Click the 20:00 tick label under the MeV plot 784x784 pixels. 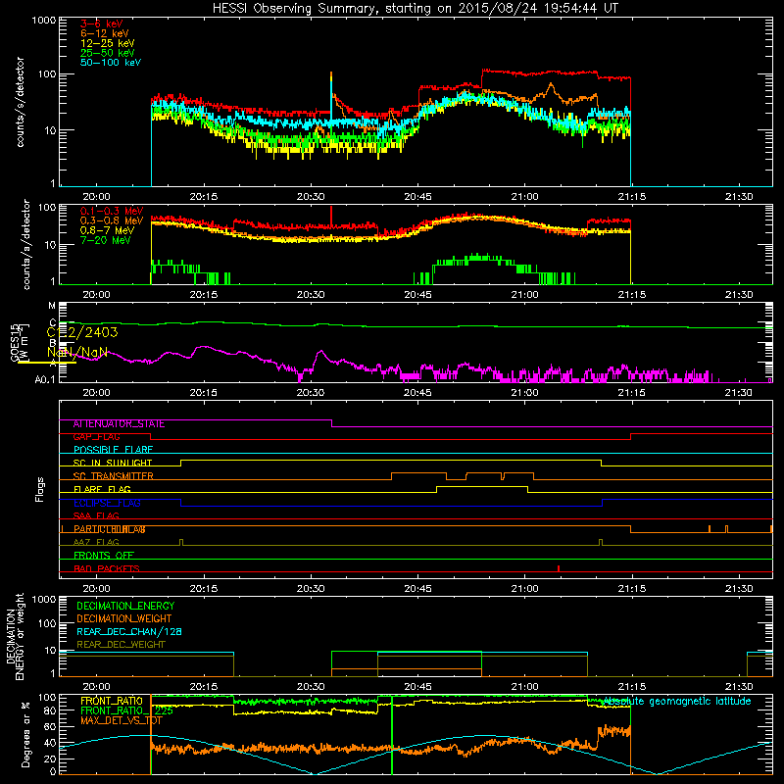(96, 295)
